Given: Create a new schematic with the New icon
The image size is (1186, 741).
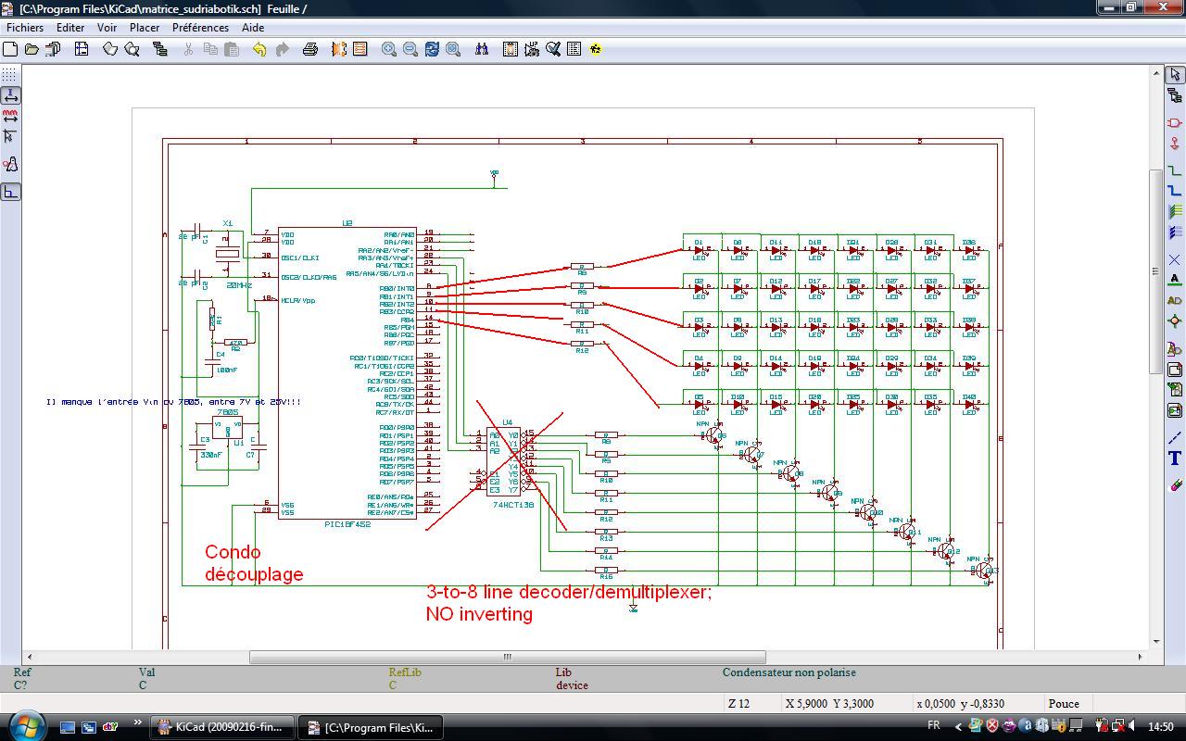Looking at the screenshot, I should click(x=10, y=49).
